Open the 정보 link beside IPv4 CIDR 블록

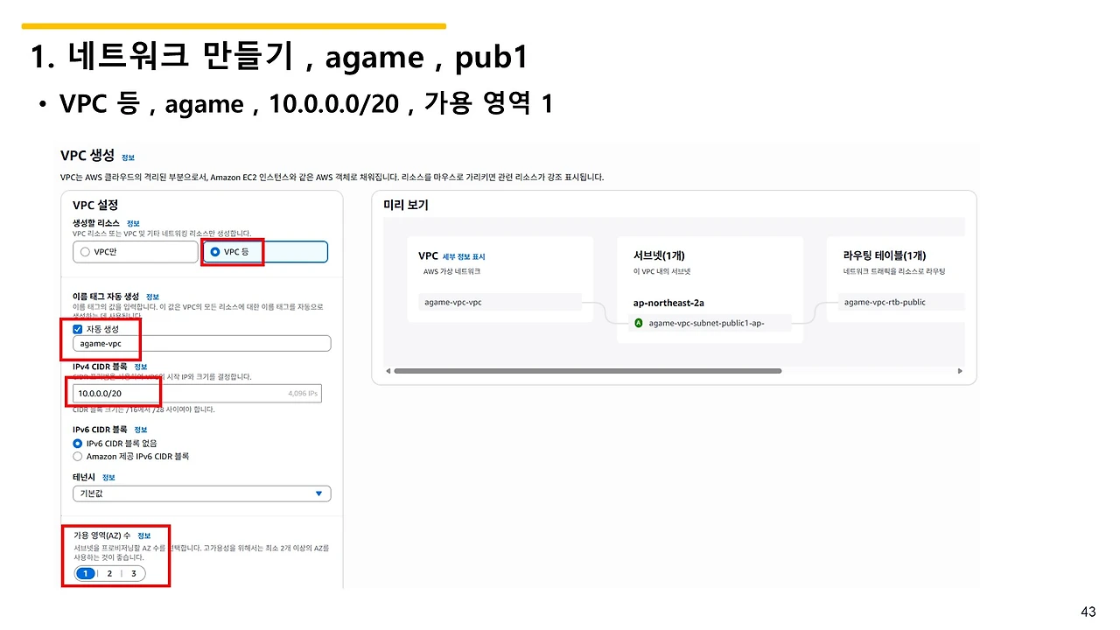coord(139,367)
